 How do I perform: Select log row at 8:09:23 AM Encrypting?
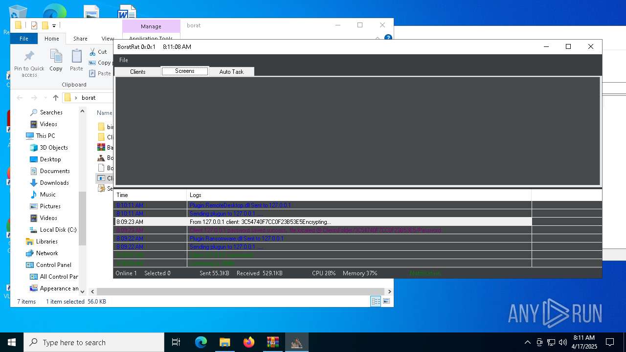click(323, 222)
